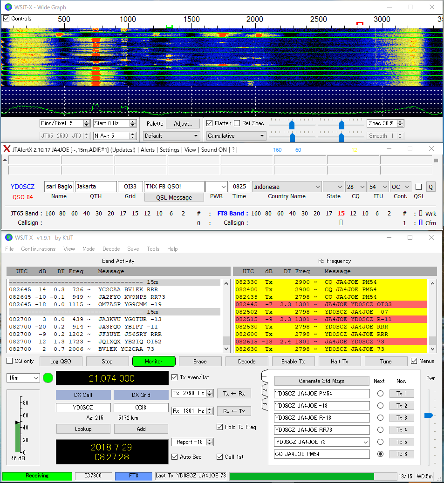Click the red Tx frequency marker on waterfall scale
Image resolution: width=444 pixels, height=483 pixels.
point(359,24)
